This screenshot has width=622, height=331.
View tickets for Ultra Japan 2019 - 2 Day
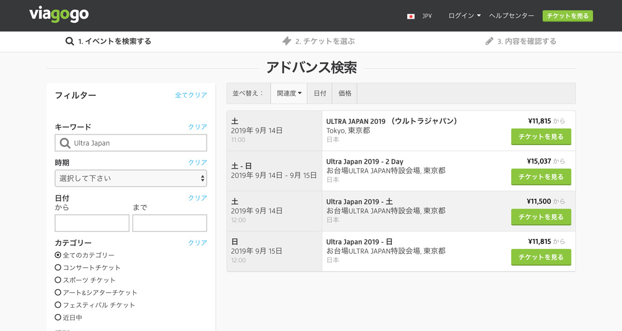[x=541, y=177]
